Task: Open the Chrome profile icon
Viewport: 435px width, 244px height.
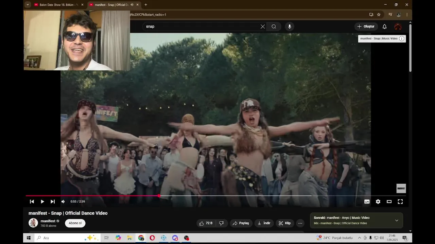Action: click(x=399, y=15)
